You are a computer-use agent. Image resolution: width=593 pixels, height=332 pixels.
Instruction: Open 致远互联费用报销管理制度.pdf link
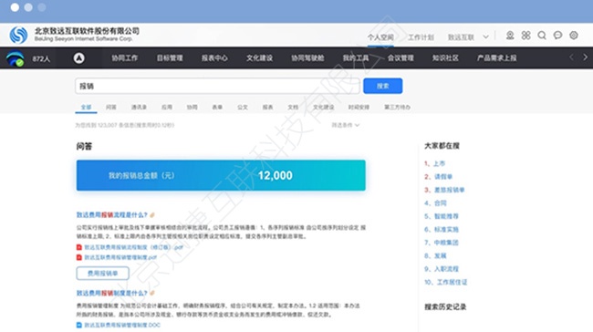120,257
